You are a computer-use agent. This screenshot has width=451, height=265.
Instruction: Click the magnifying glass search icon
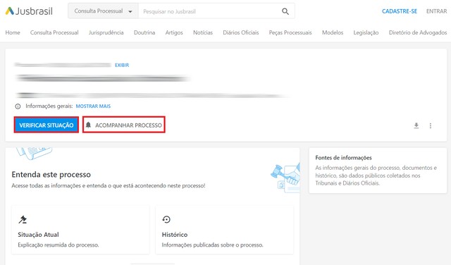[285, 11]
